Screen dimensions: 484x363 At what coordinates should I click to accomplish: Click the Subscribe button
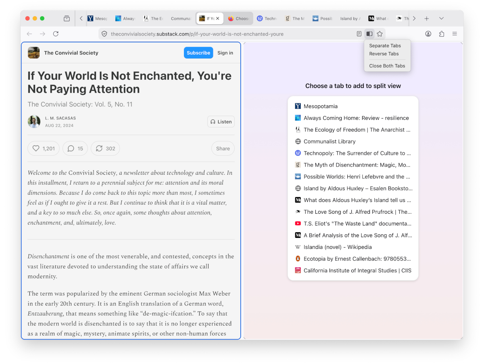point(198,53)
